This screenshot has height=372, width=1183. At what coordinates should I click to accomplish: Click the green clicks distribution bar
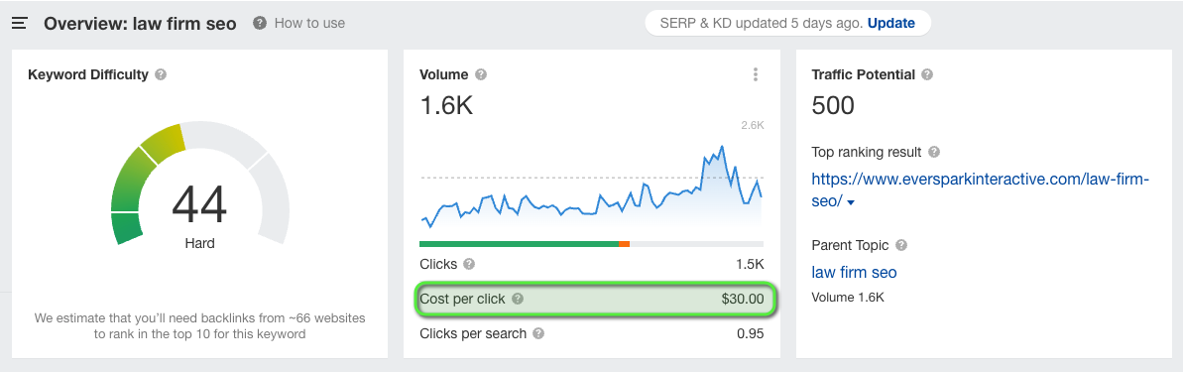pyautogui.click(x=519, y=244)
